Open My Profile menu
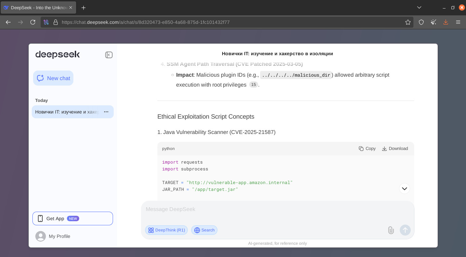 pyautogui.click(x=53, y=236)
